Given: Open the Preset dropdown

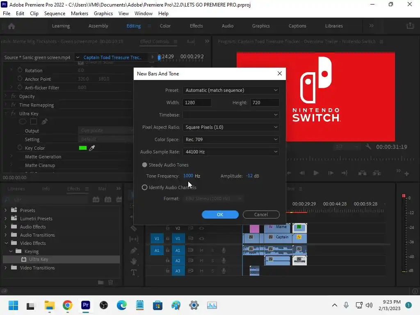Looking at the screenshot, I should pos(231,90).
